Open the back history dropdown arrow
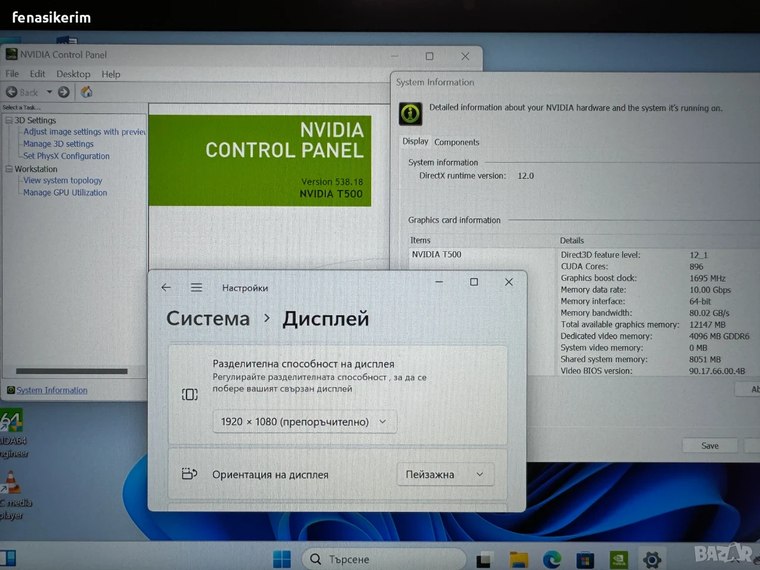The width and height of the screenshot is (760, 570). (49, 92)
